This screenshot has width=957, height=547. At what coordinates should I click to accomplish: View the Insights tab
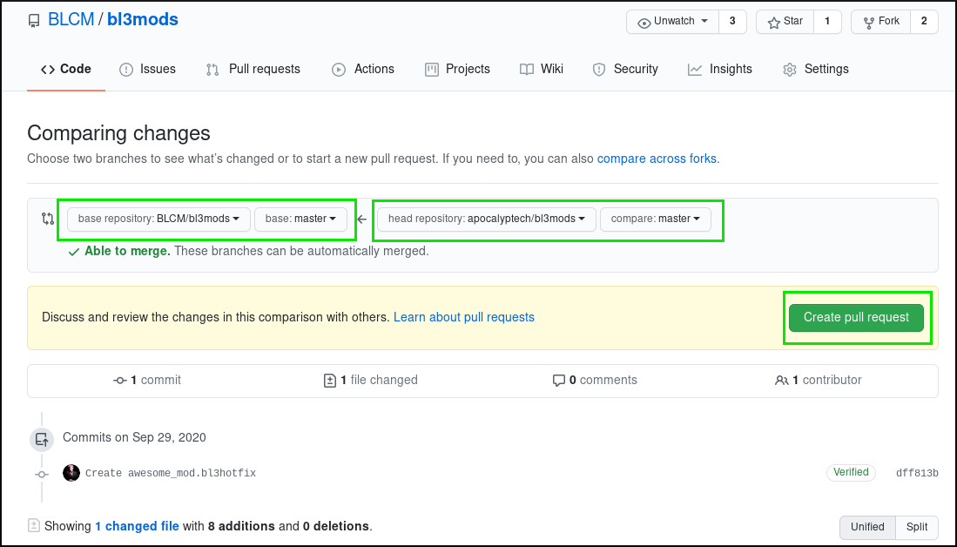click(719, 69)
